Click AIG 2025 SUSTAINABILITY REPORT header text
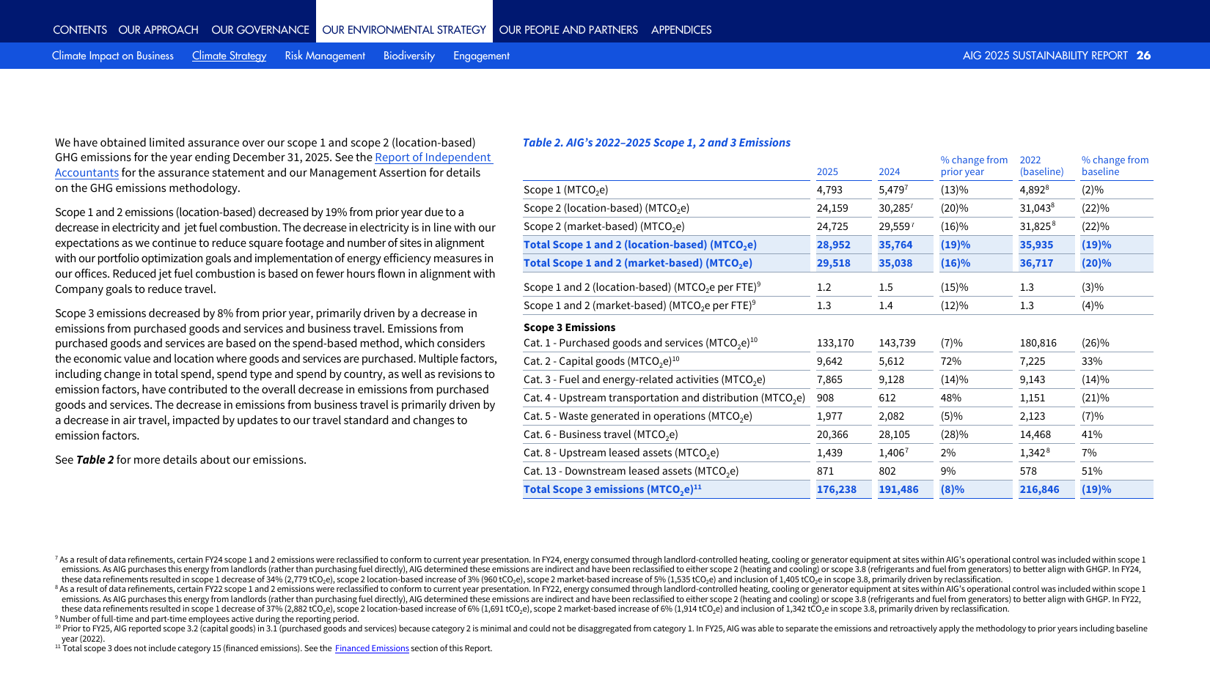1210x679 pixels. click(x=1045, y=56)
